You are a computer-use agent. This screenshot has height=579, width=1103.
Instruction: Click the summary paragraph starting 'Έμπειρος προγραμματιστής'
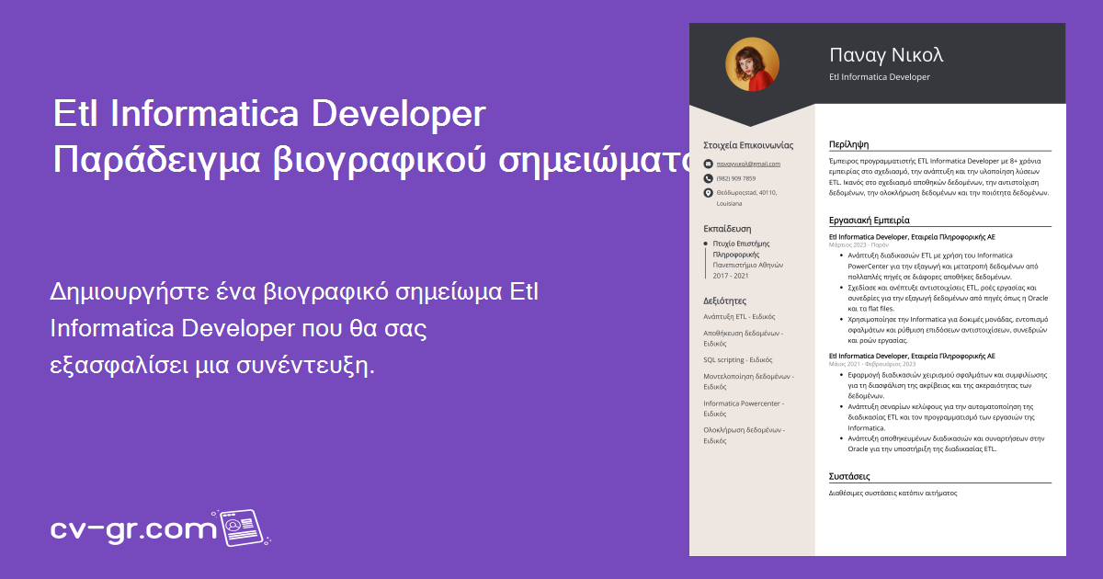tap(939, 176)
